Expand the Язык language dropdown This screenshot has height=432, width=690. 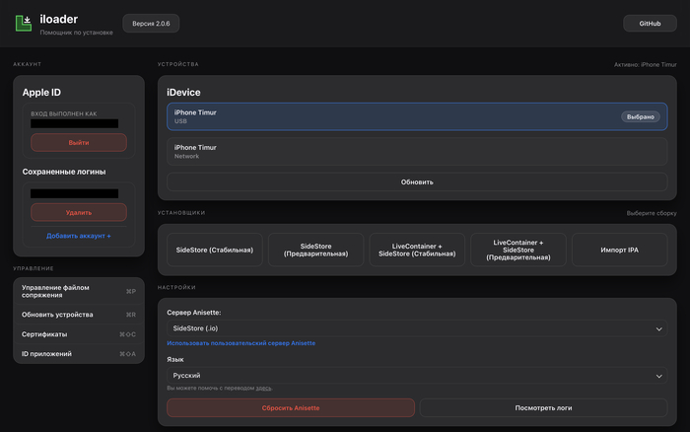417,376
